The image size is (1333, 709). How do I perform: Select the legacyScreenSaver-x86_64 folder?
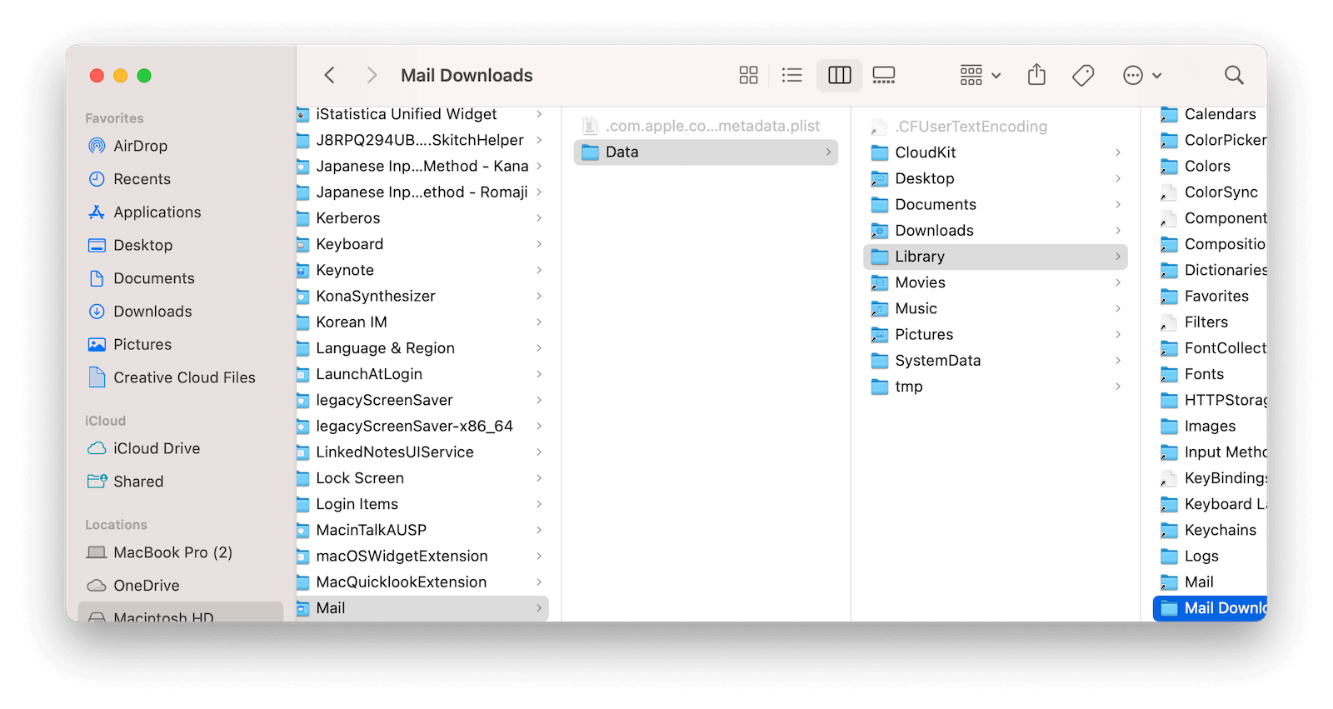[x=422, y=426]
